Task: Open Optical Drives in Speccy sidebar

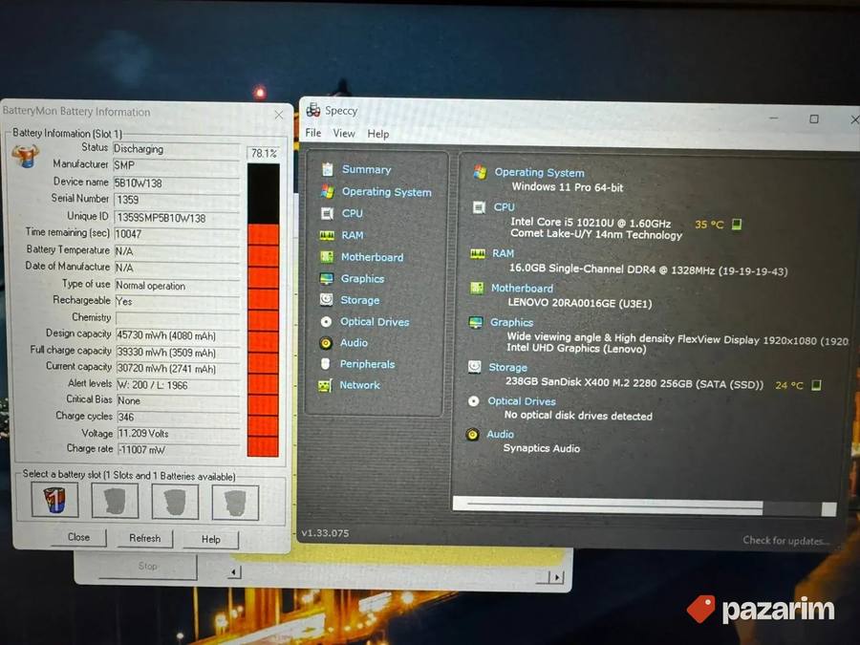Action: coord(375,322)
